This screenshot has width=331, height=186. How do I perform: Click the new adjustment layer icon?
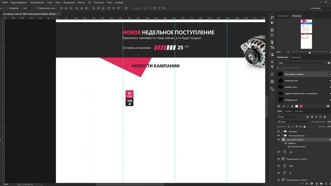(x=317, y=184)
